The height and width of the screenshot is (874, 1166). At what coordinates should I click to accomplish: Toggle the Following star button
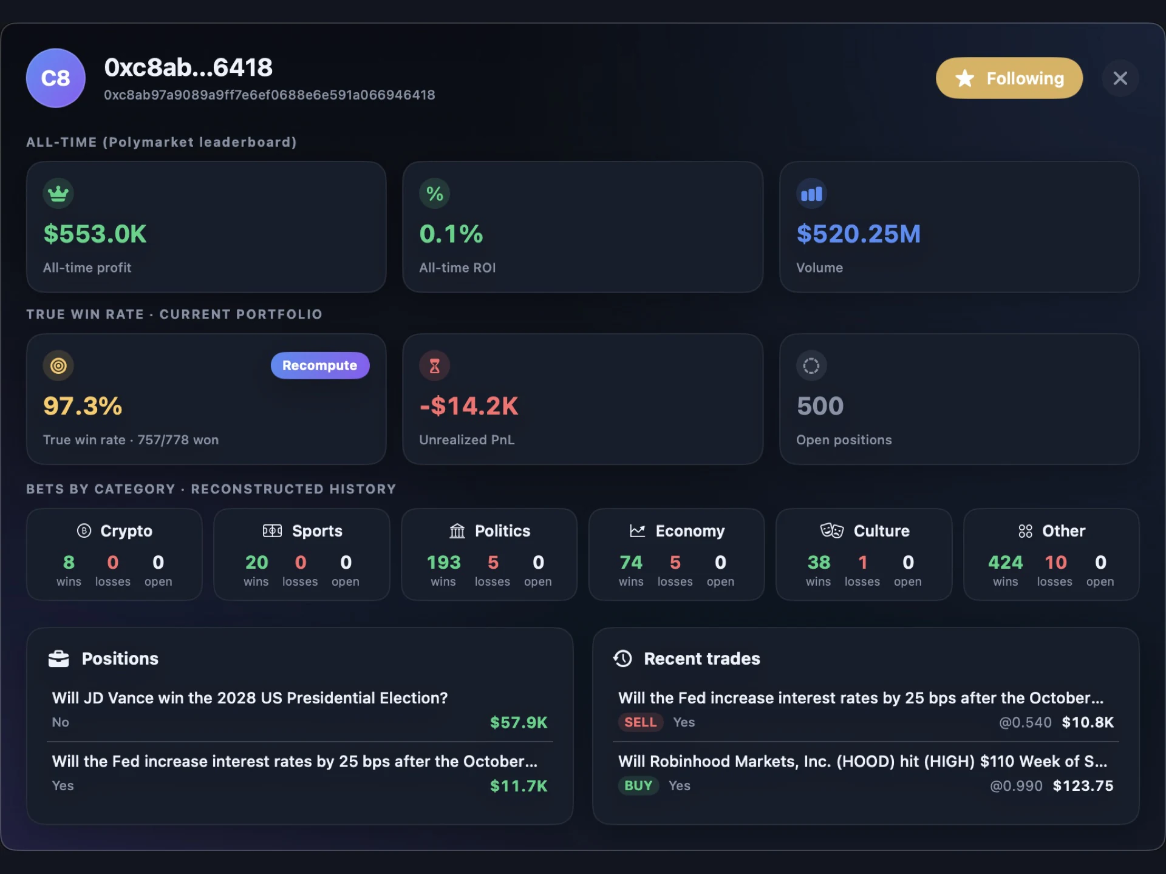[x=1009, y=78]
